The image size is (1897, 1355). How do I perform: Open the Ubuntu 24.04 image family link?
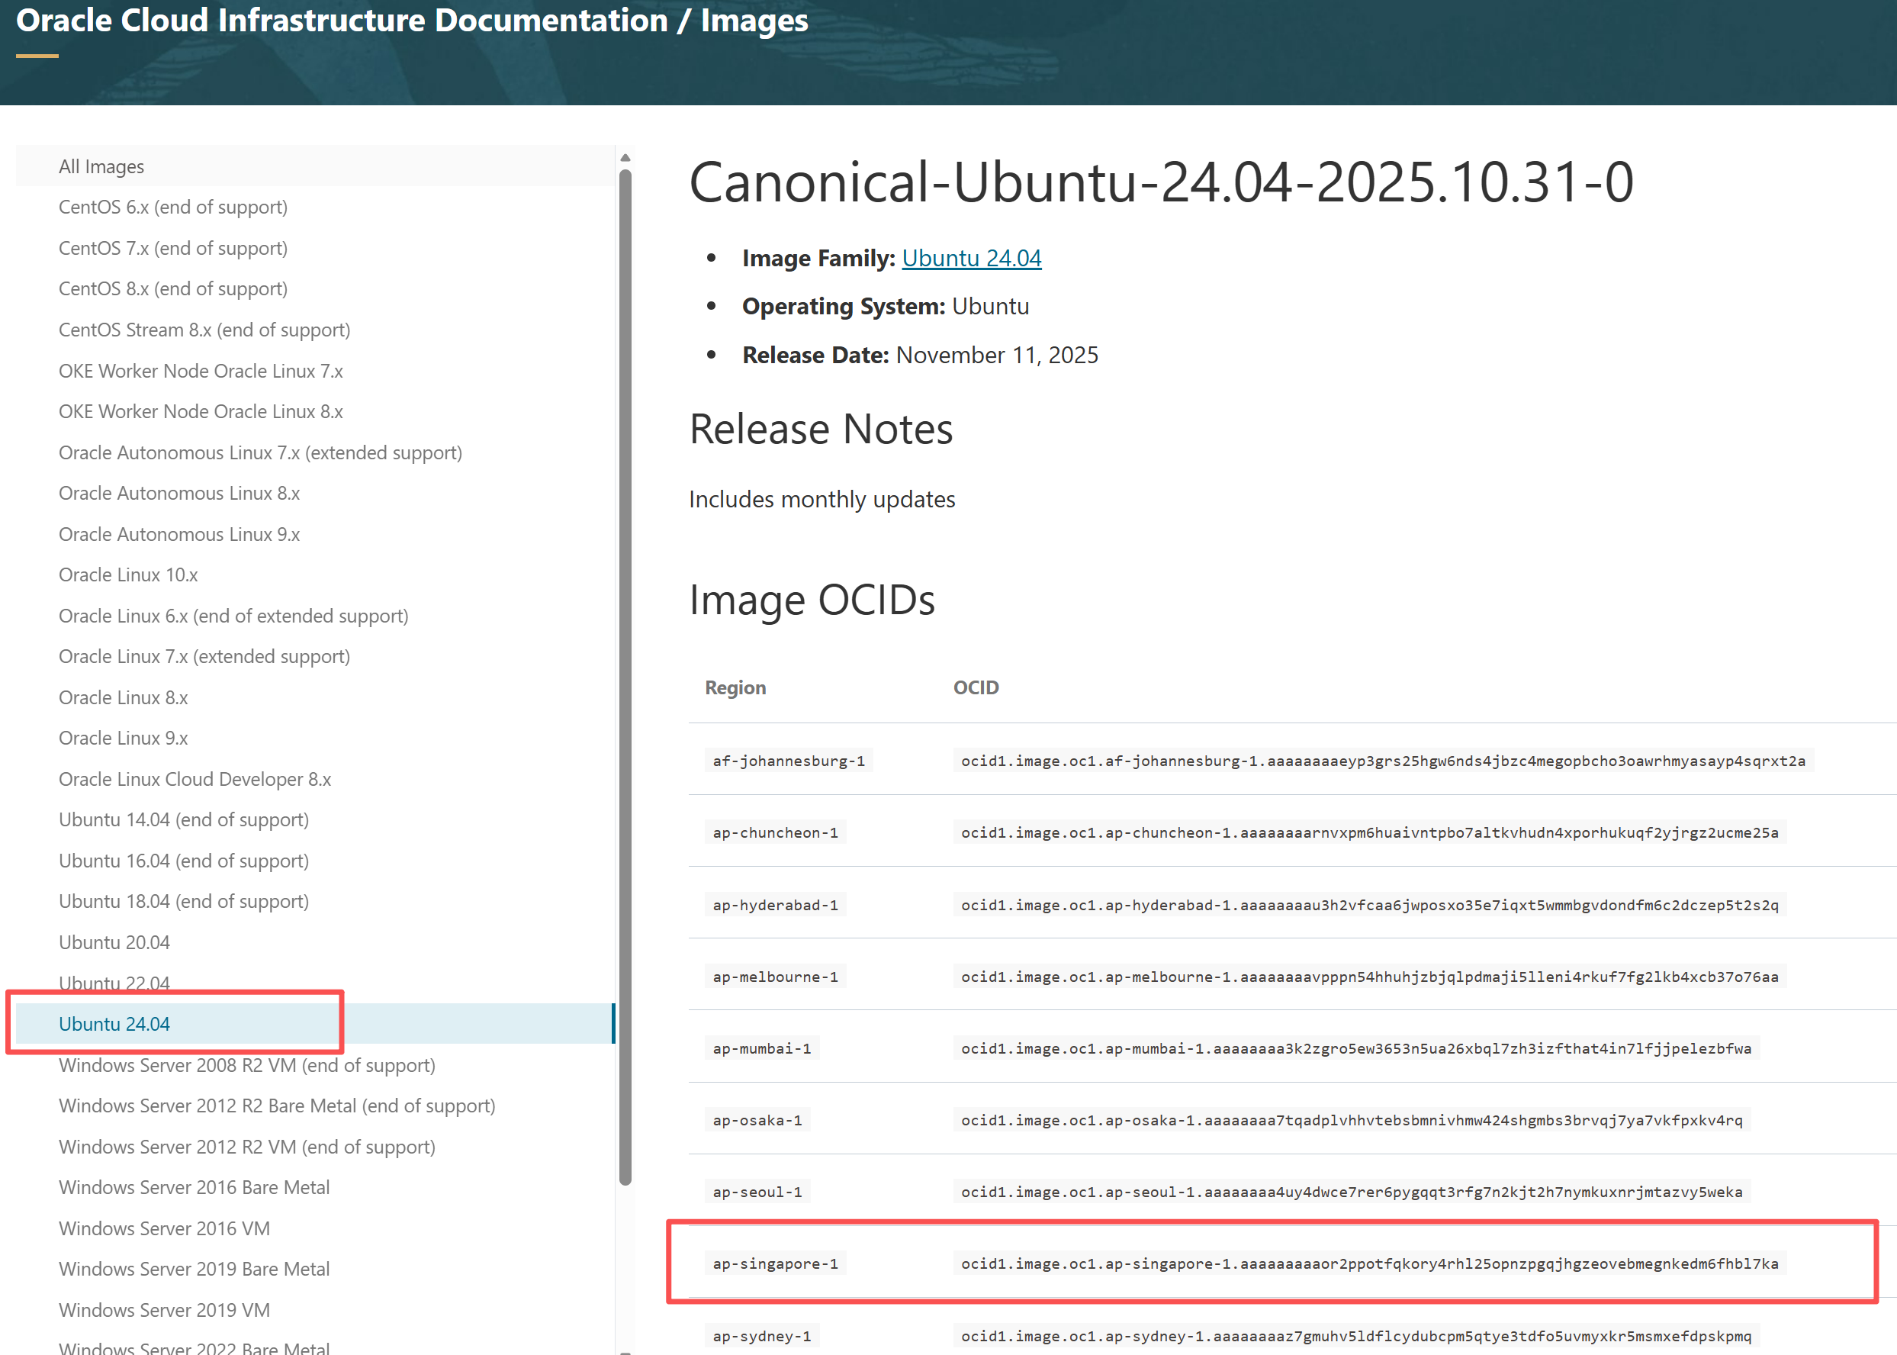point(971,259)
